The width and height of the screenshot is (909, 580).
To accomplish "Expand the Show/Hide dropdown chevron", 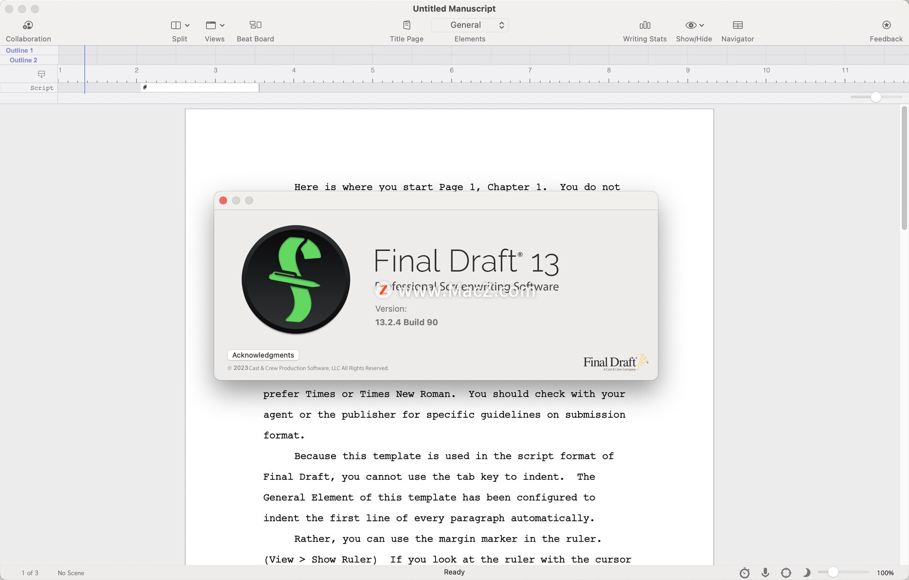I will point(702,25).
